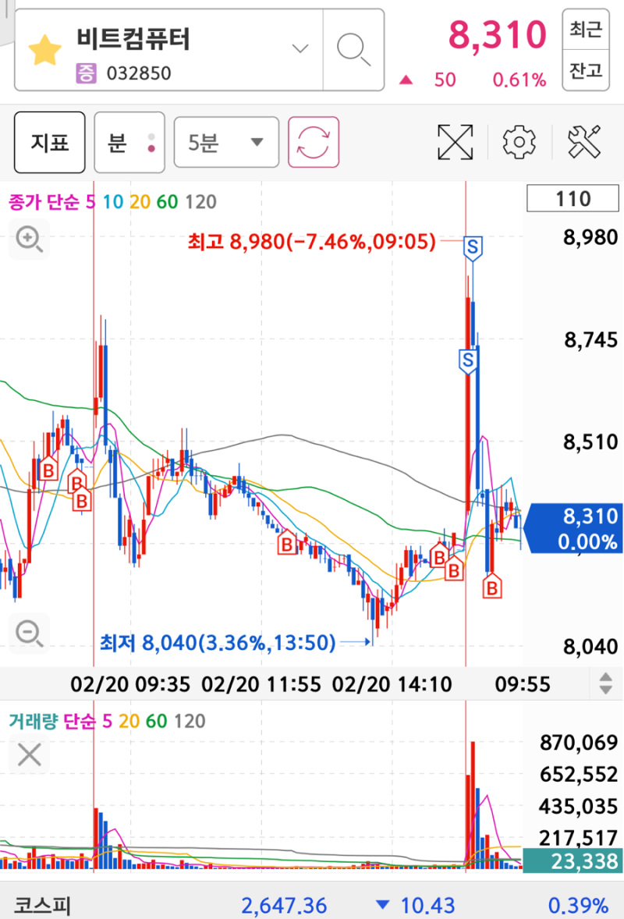Refresh the chart with the reload icon
Image resolution: width=624 pixels, height=919 pixels.
coord(314,143)
